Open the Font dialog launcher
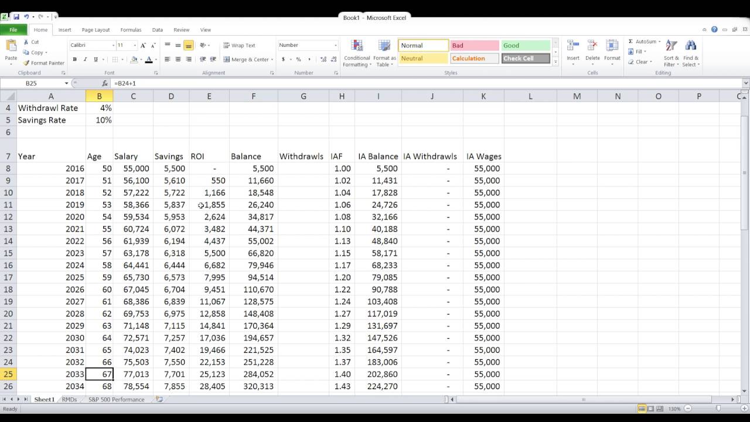 [x=156, y=73]
